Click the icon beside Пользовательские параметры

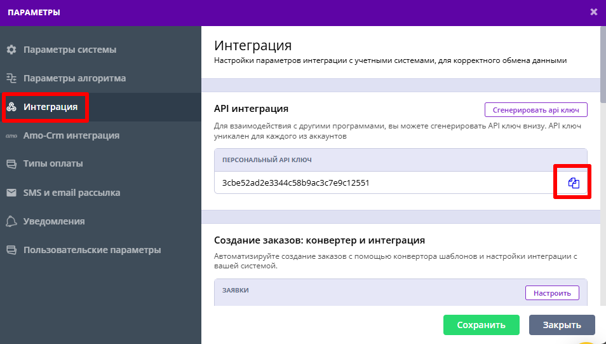tap(11, 250)
